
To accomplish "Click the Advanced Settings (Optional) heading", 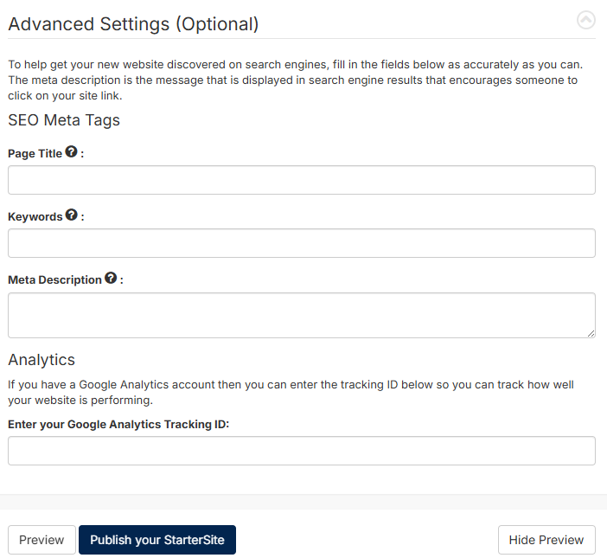I will click(133, 24).
